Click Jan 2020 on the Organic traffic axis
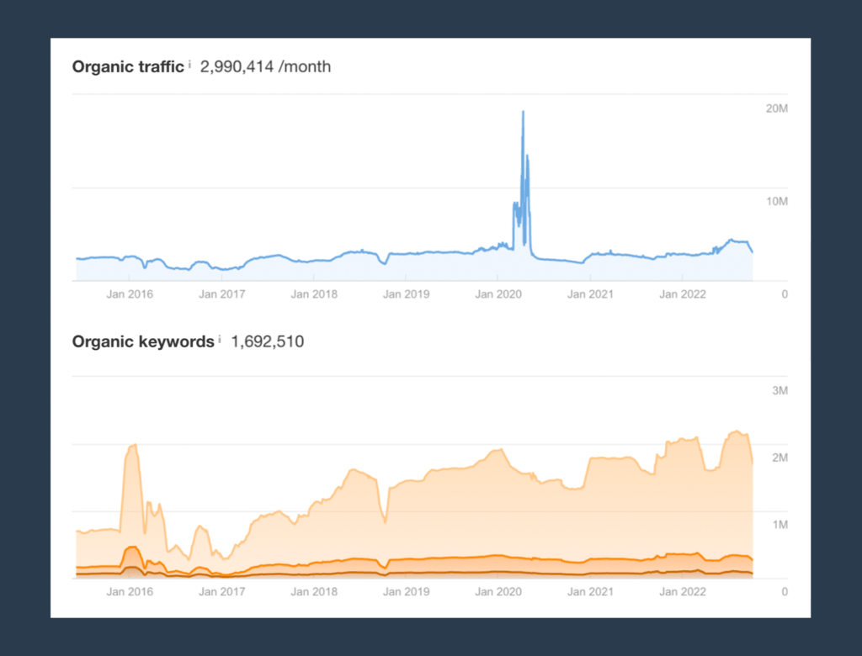Screen dimensions: 862x656 coord(498,294)
